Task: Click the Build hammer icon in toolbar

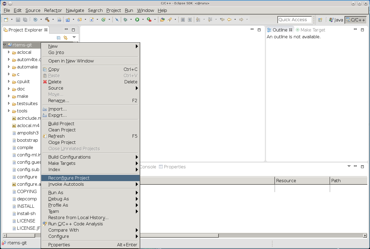Action: (x=47, y=20)
